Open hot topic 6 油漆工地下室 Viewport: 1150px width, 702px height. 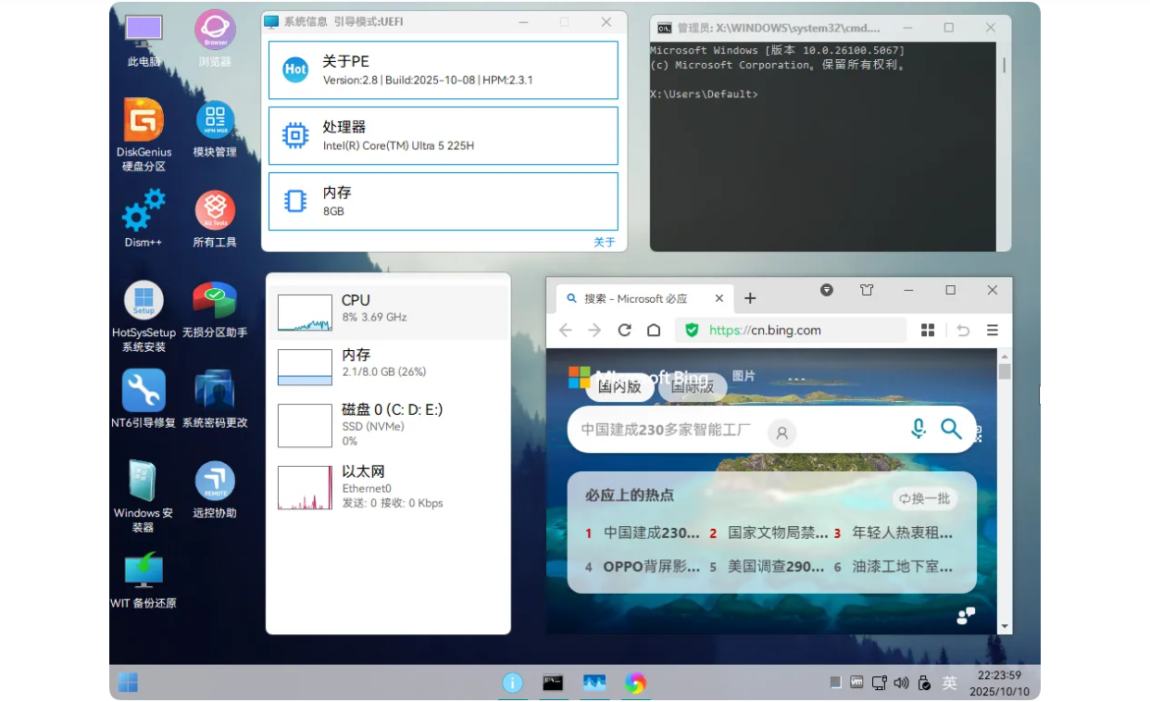tap(894, 566)
